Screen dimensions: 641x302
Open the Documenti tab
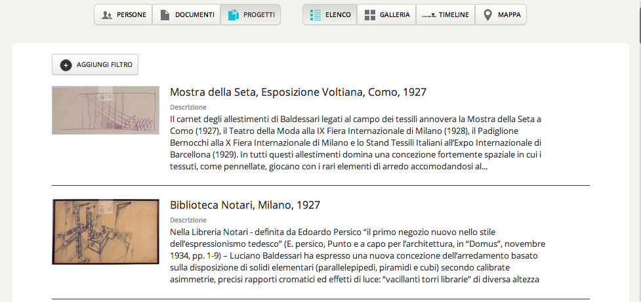click(x=195, y=14)
